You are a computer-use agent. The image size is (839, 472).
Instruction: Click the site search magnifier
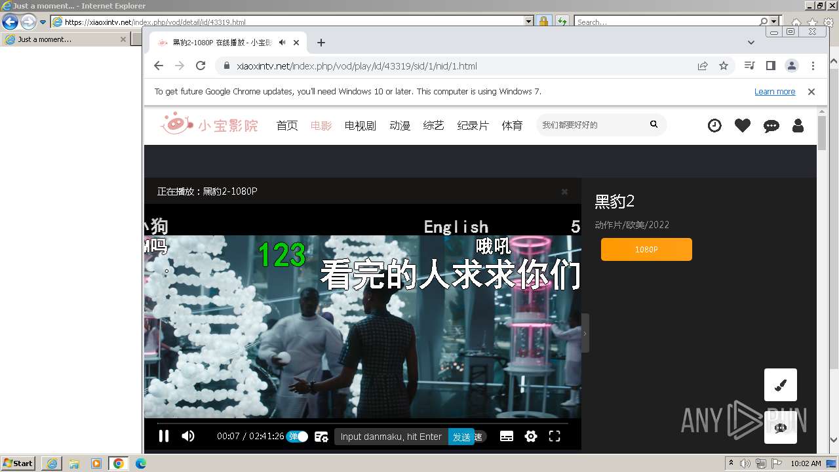654,125
